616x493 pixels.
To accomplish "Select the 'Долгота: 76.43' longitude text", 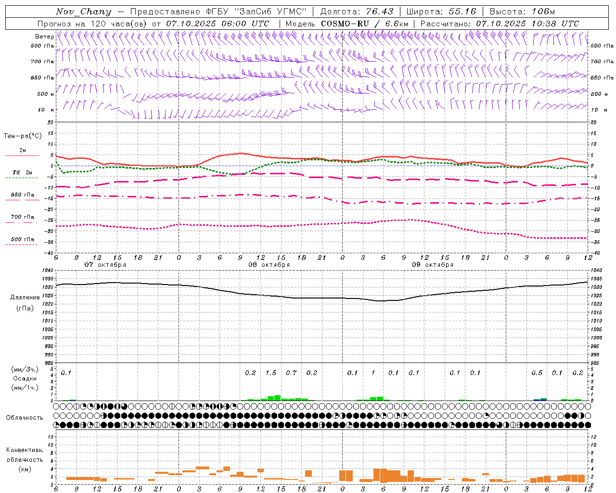I will 357,12.
